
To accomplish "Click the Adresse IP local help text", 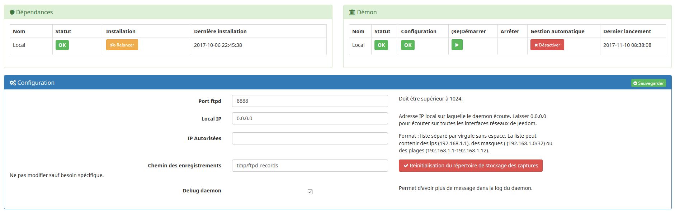I will [x=472, y=120].
